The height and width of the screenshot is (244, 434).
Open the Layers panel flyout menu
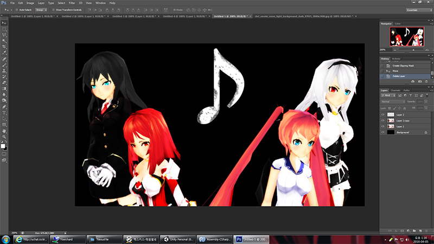tap(431, 91)
